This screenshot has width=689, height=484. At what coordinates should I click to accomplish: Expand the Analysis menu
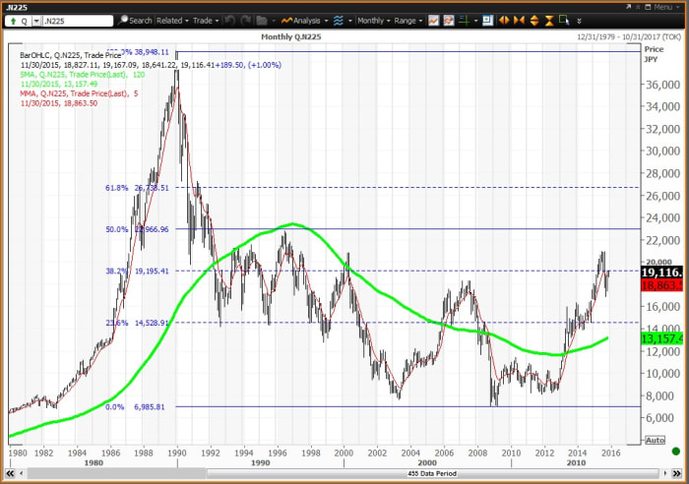305,20
